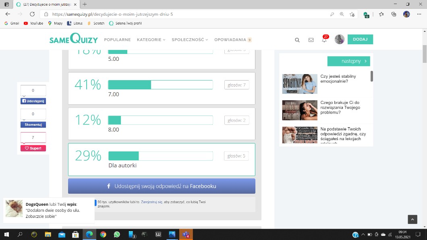Click the SameQuizy logo
Image resolution: width=427 pixels, height=240 pixels.
pos(73,39)
